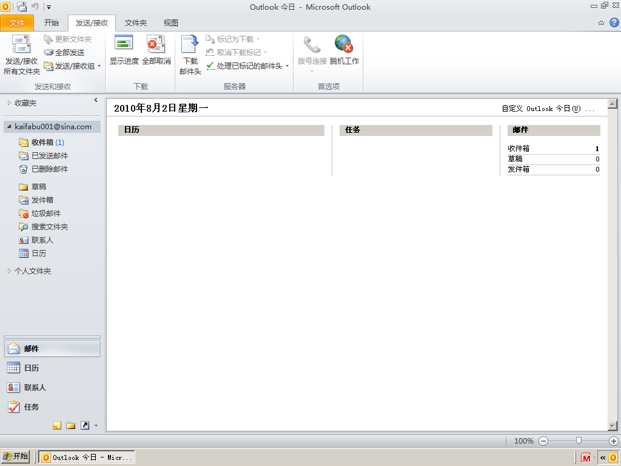Open Unmark to Download dropdown (取消下载标记)
Screen dimensions: 621x466
pos(236,52)
